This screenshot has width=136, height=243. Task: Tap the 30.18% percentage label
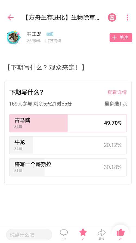(x=113, y=167)
